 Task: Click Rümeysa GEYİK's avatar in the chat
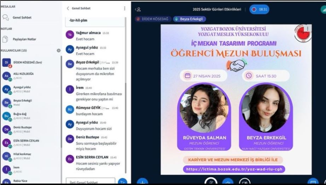coord(70,109)
